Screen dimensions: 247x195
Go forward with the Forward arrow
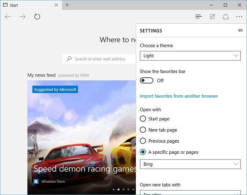22,17
